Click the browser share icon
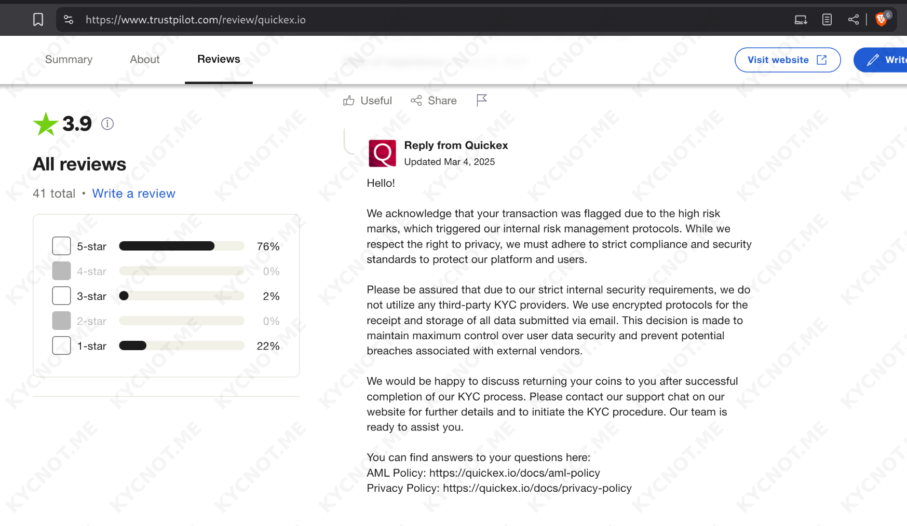907x526 pixels. (x=853, y=20)
